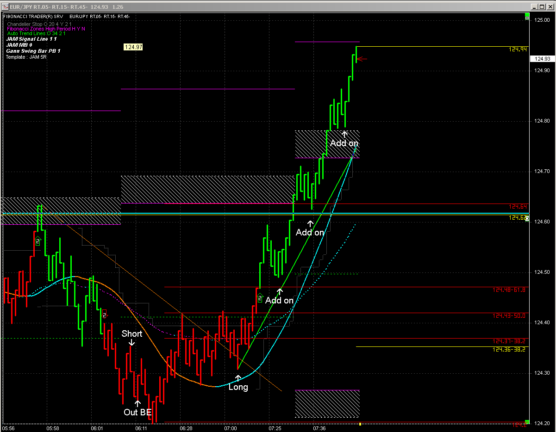Image resolution: width=556 pixels, height=432 pixels.
Task: Click the 125.00 price axis label
Action: tap(542, 20)
